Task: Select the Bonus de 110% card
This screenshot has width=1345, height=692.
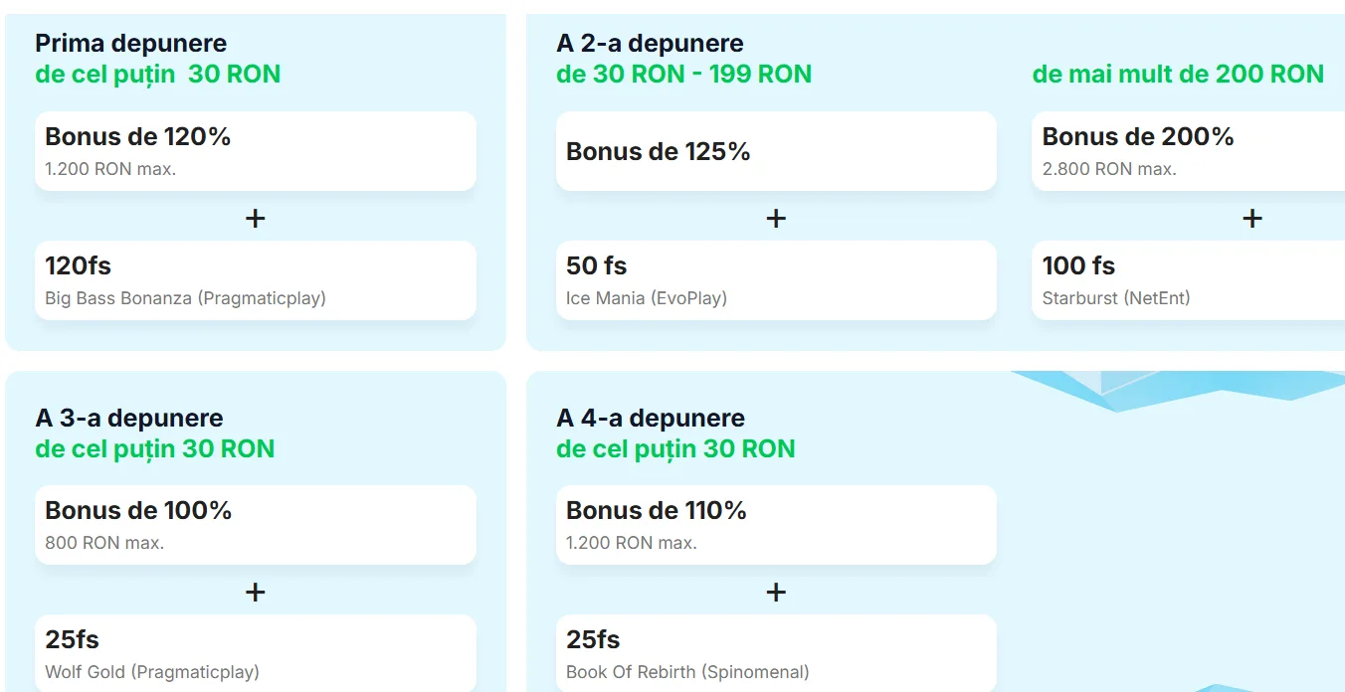Action: coord(776,525)
